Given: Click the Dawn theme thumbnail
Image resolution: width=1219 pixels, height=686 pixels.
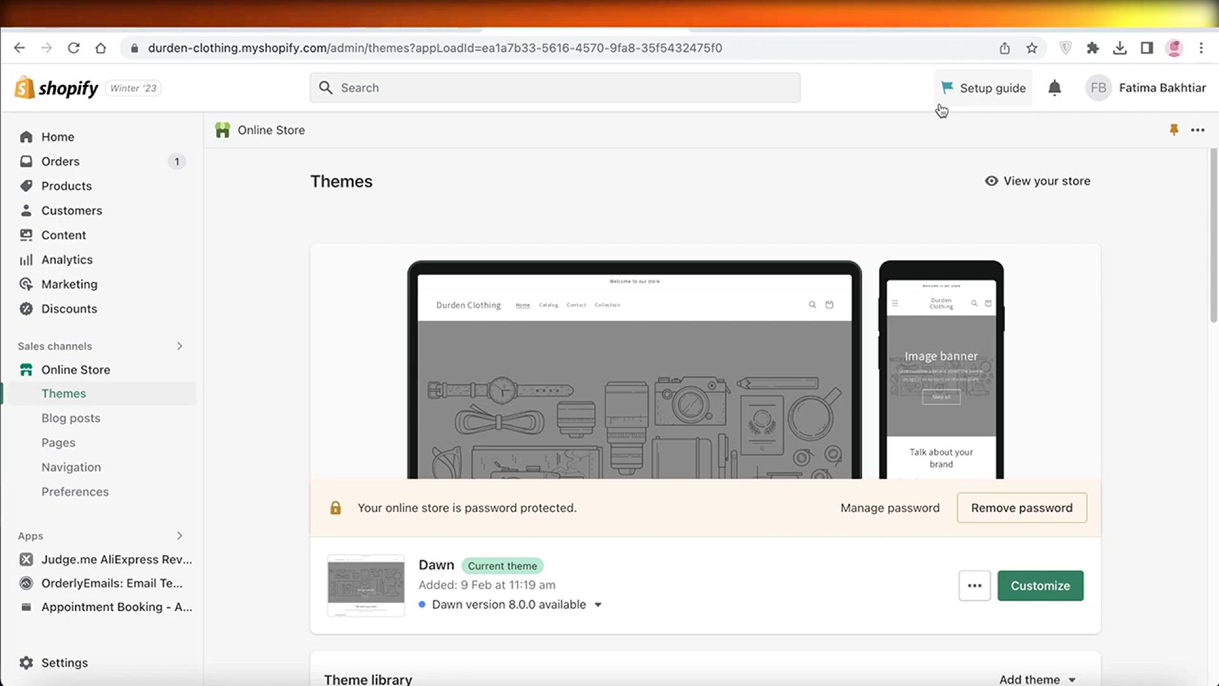Looking at the screenshot, I should point(366,586).
